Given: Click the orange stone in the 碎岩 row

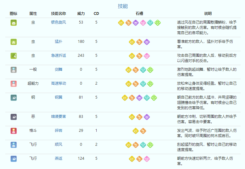Looking at the screenshot, I should (x=143, y=131).
